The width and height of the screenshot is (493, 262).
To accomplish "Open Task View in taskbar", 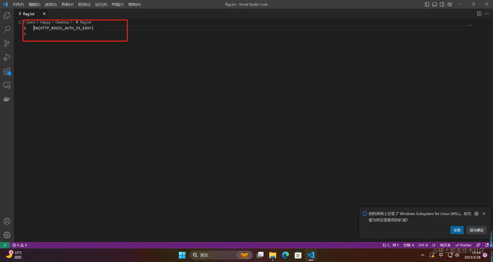I will pyautogui.click(x=260, y=255).
